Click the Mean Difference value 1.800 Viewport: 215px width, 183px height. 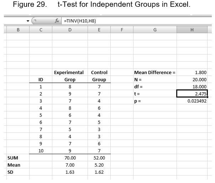pyautogui.click(x=192, y=72)
